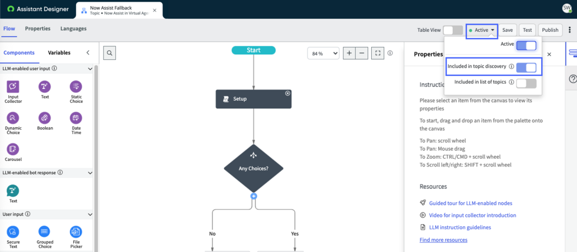Click the No branch label
The height and width of the screenshot is (252, 577).
212,234
